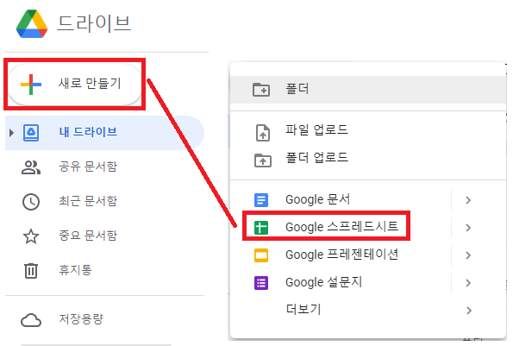Open 중요 문서함 in the sidebar
The height and width of the screenshot is (346, 513).
[x=104, y=236]
